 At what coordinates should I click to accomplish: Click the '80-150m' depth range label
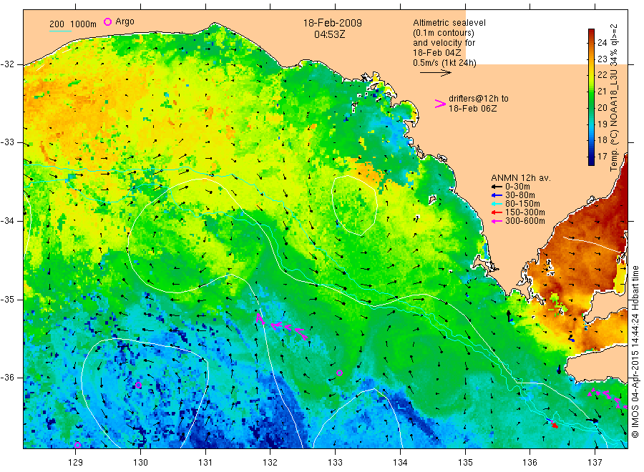[522, 204]
